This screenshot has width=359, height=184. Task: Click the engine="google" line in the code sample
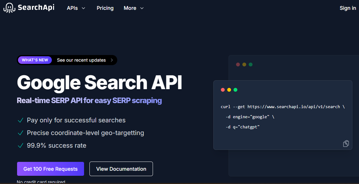point(250,117)
